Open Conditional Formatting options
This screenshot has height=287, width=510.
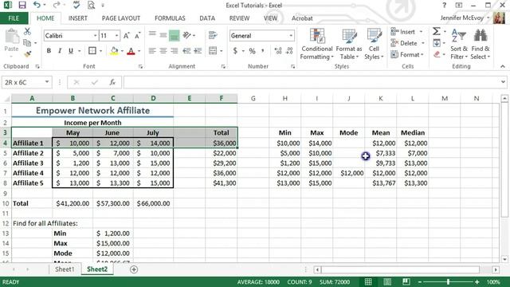317,44
